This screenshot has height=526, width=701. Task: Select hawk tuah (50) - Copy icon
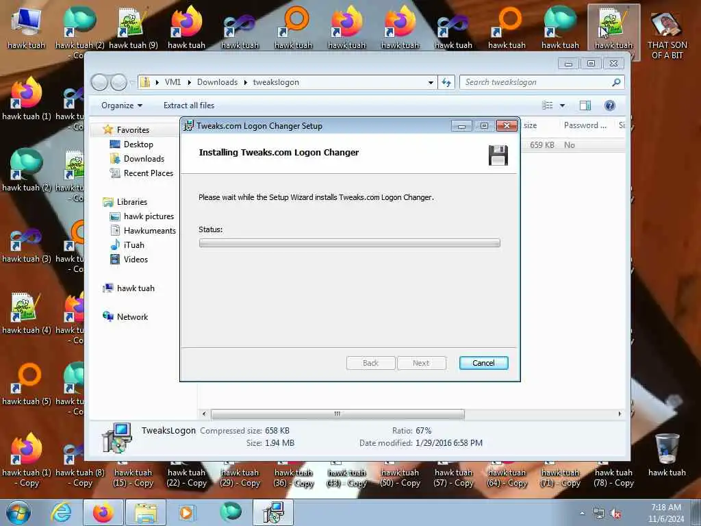[400, 475]
